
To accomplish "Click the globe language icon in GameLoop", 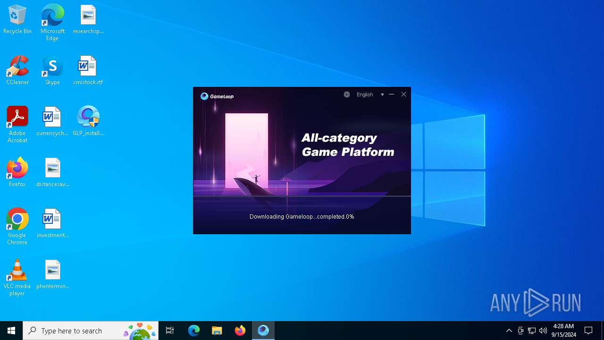I will [347, 94].
